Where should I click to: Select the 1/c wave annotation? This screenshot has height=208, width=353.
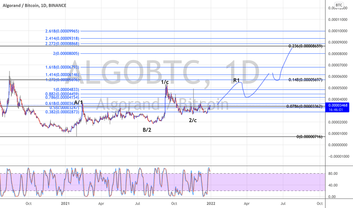[x=165, y=82]
